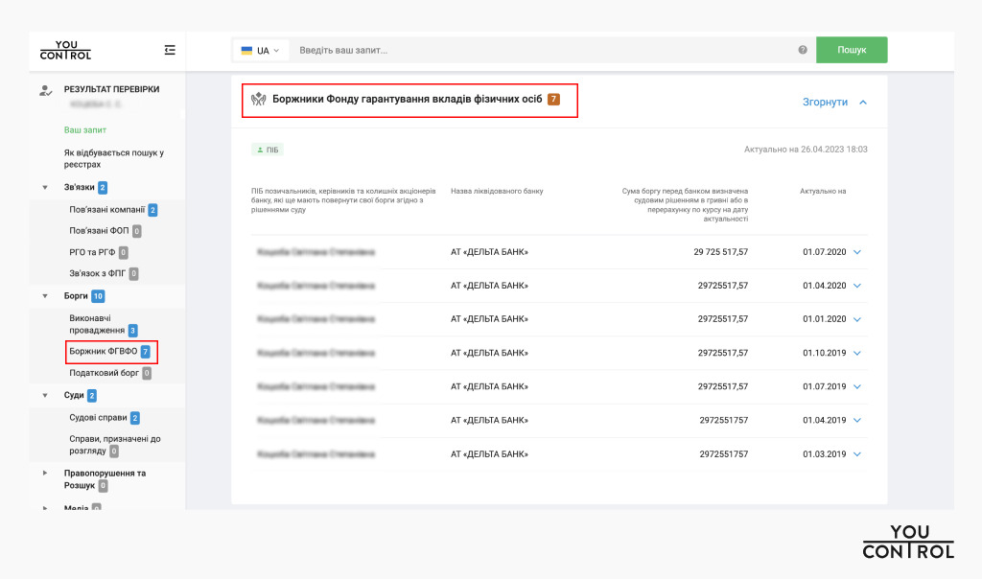This screenshot has width=982, height=579.
Task: Select Податковий борг in sidebar
Action: (104, 373)
